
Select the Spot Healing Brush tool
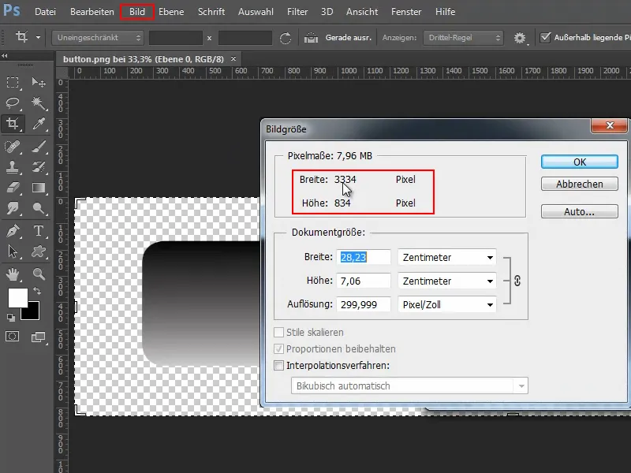point(13,147)
